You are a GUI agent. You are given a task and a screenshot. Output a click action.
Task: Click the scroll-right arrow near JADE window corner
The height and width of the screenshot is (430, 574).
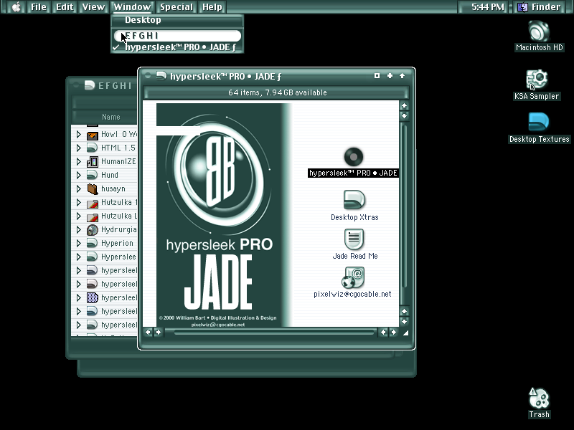pyautogui.click(x=393, y=333)
